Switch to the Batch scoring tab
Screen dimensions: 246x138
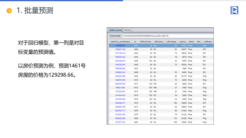[x=116, y=30]
